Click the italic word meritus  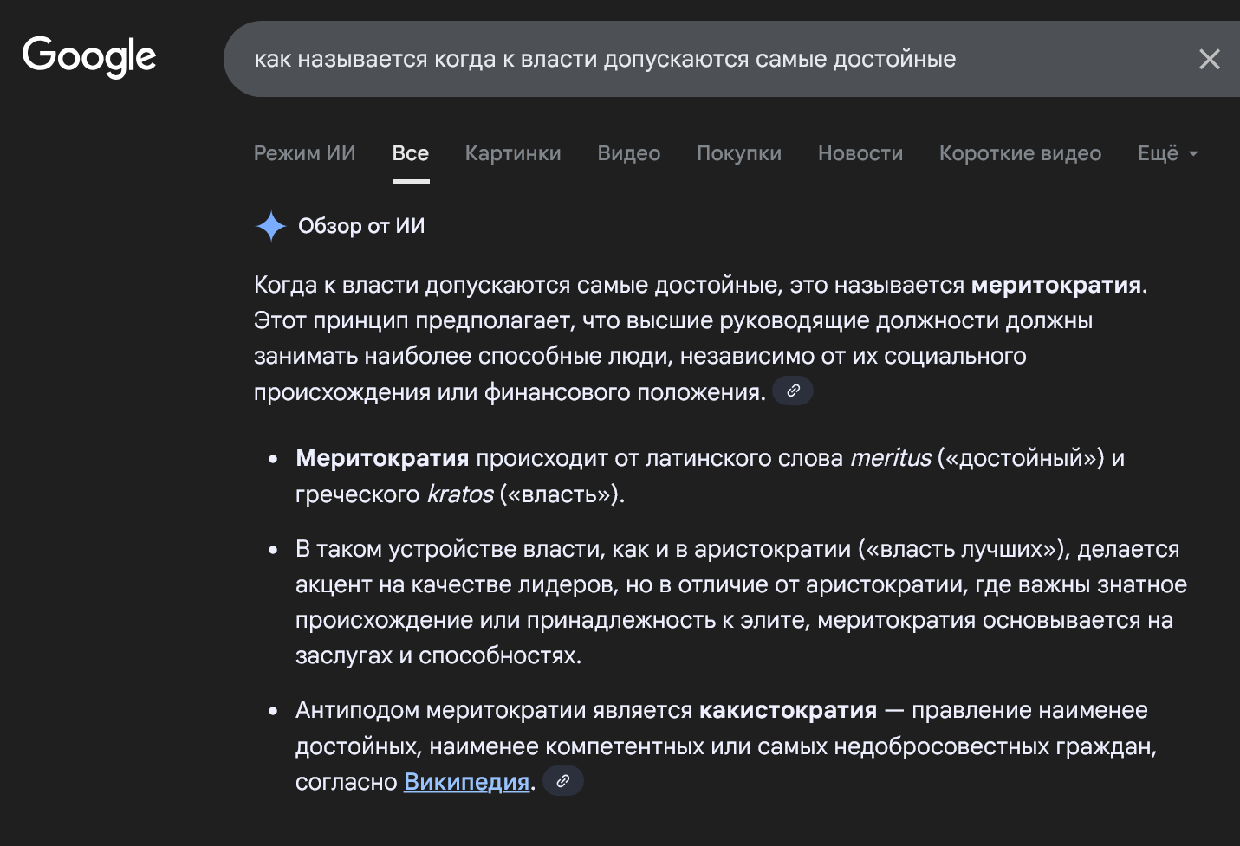pos(891,458)
